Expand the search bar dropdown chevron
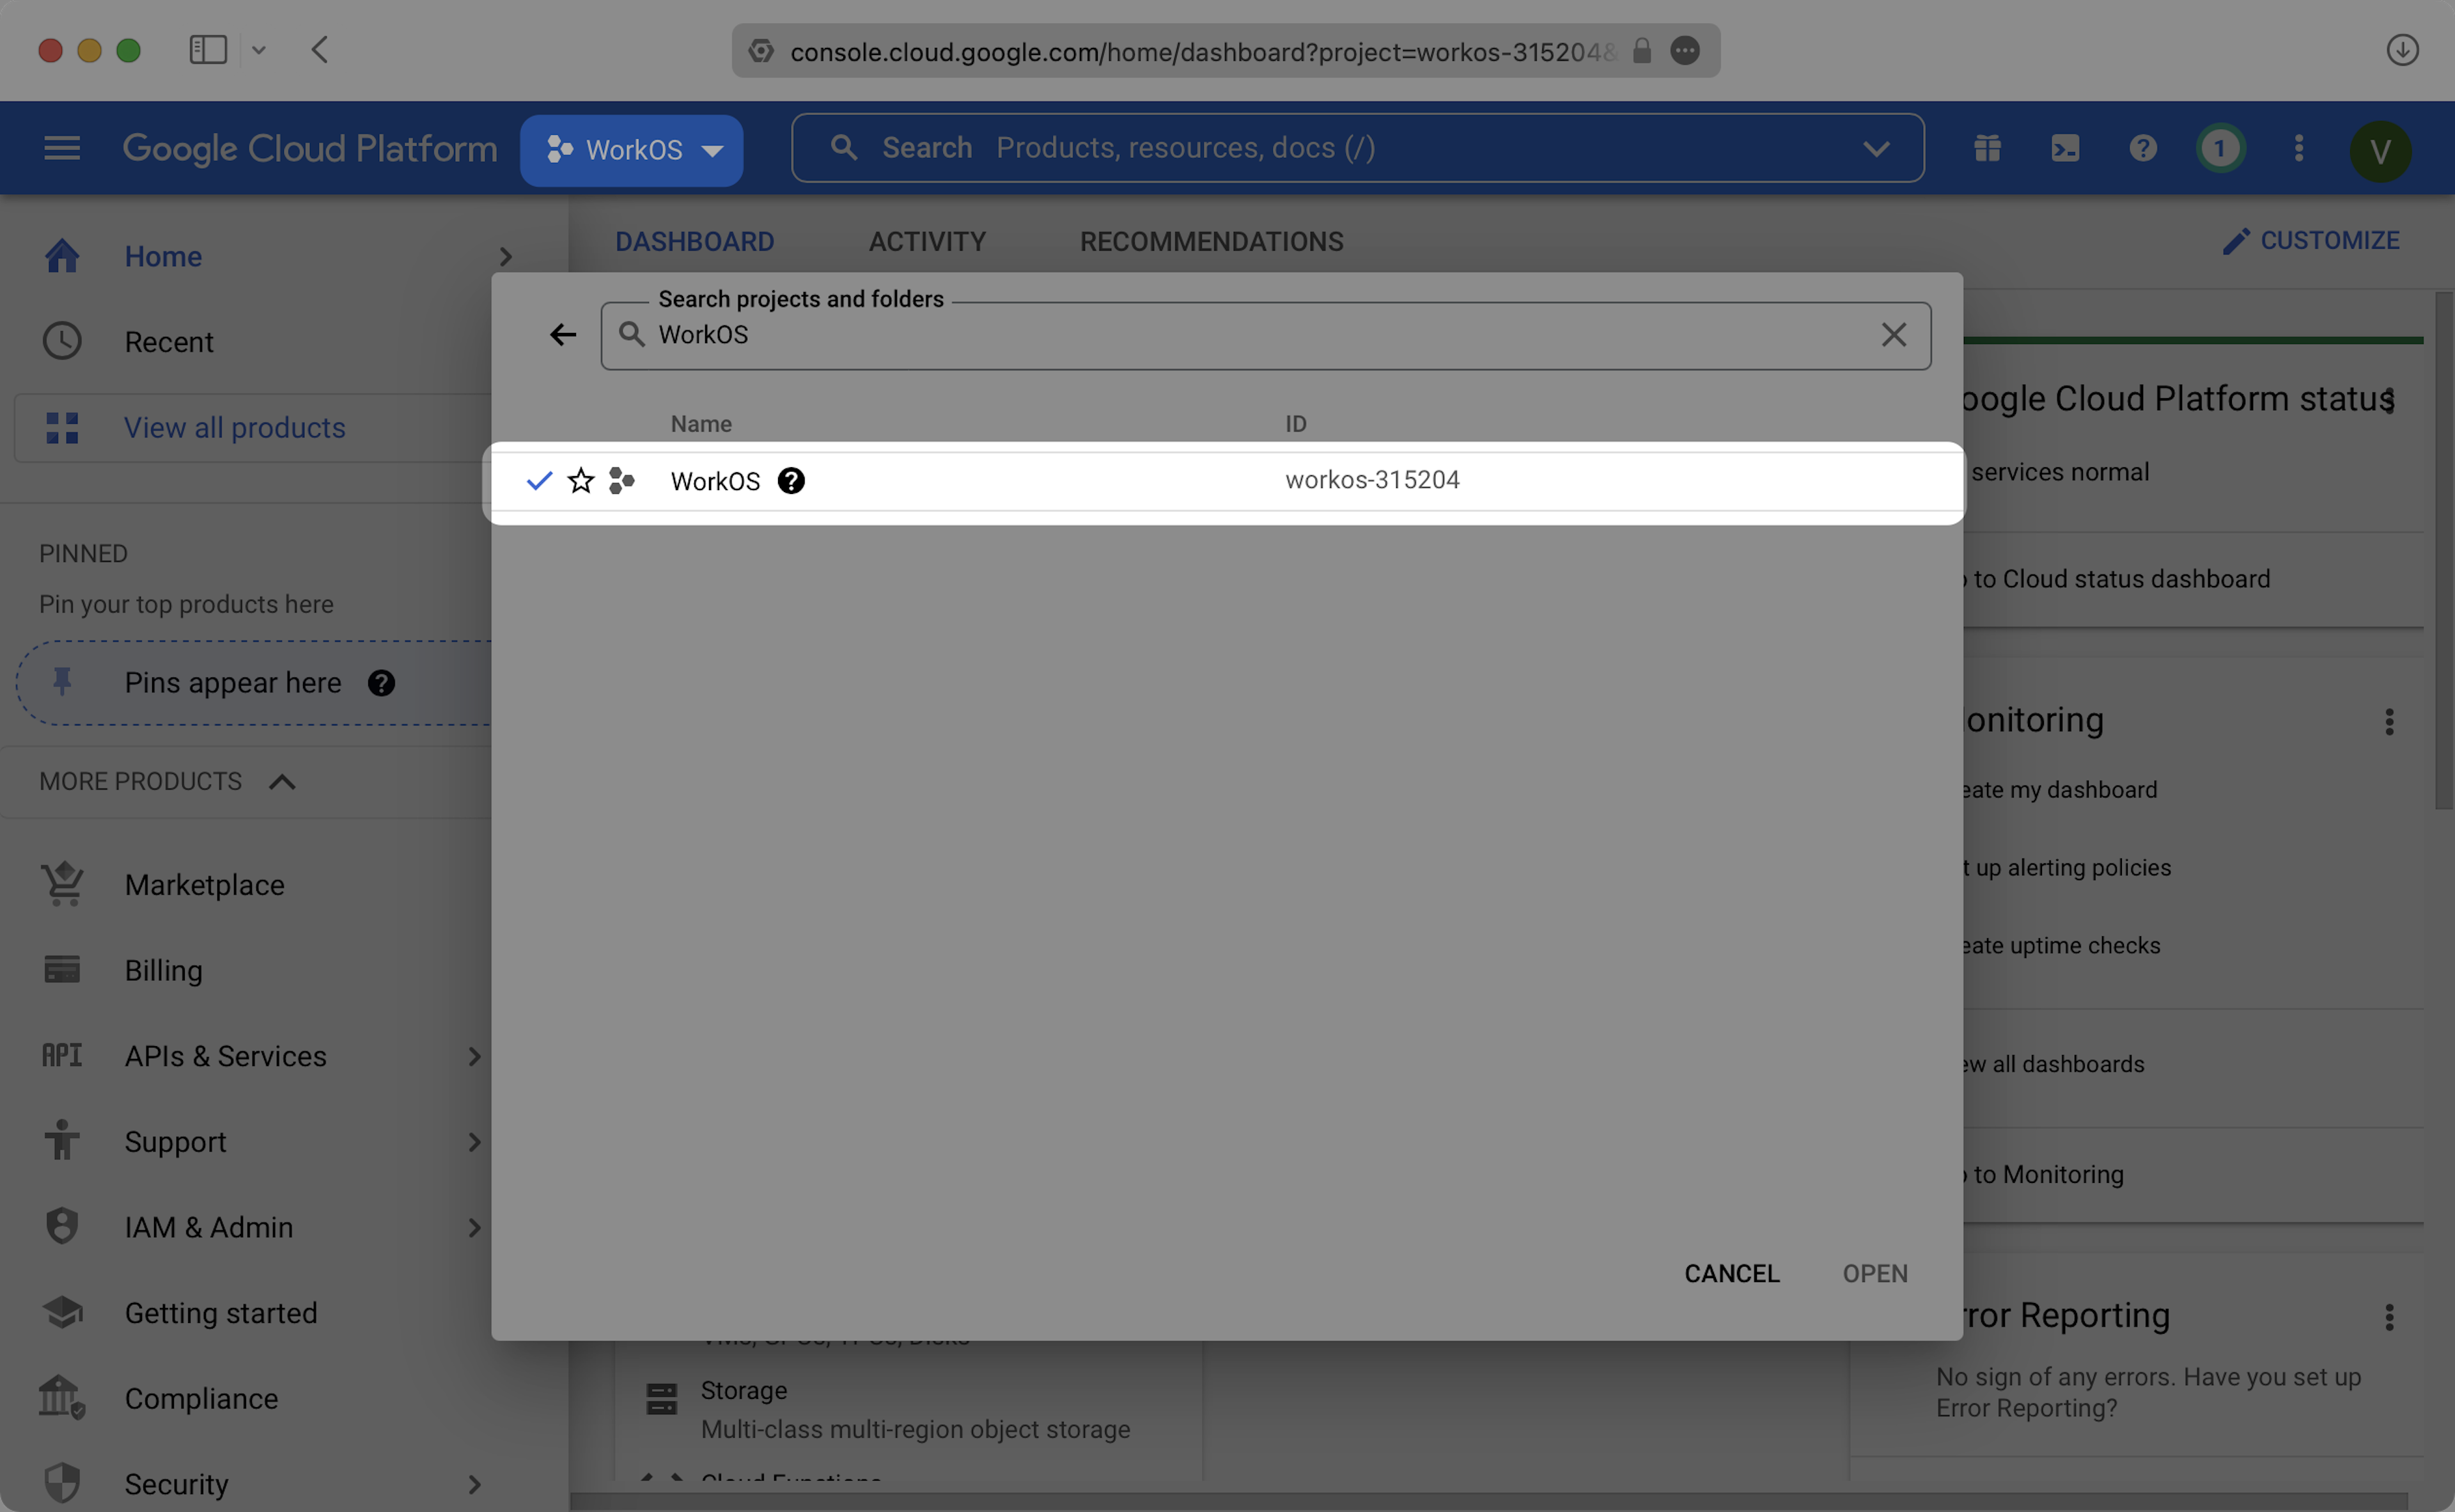The height and width of the screenshot is (1512, 2455). pos(1876,149)
